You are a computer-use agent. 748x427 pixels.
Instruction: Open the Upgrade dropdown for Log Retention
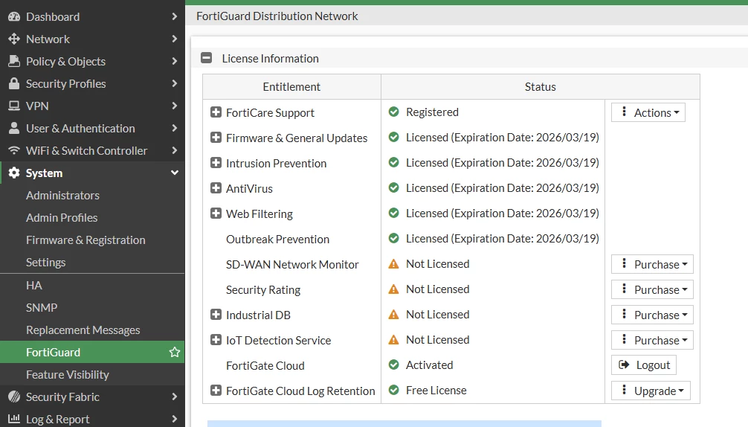651,391
